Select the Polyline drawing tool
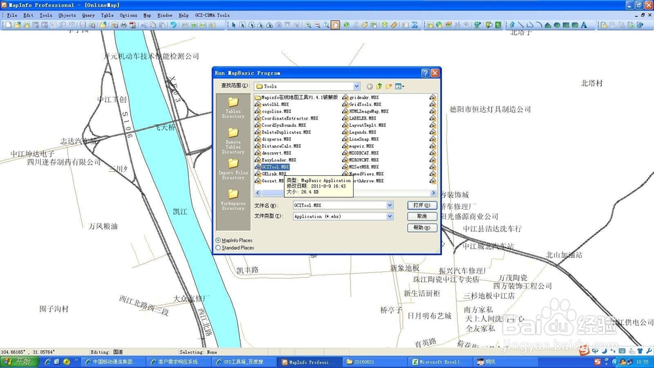This screenshot has height=368, width=654. [530, 25]
